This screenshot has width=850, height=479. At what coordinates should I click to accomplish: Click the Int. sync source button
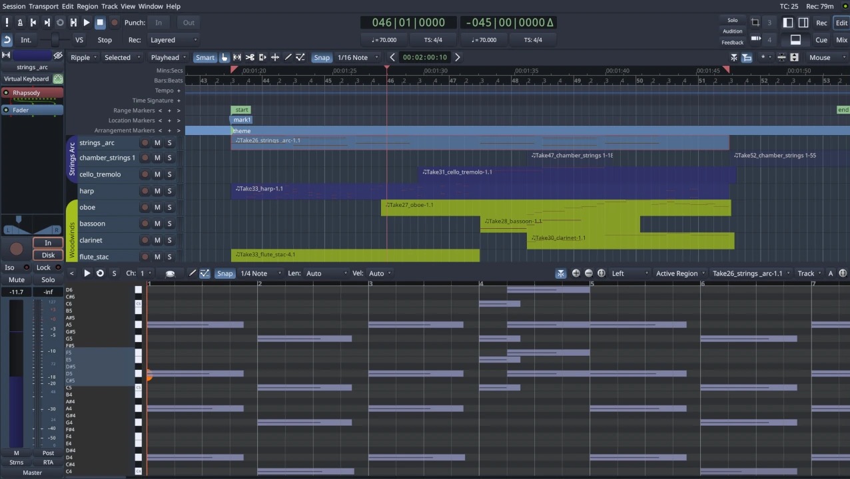click(x=26, y=40)
